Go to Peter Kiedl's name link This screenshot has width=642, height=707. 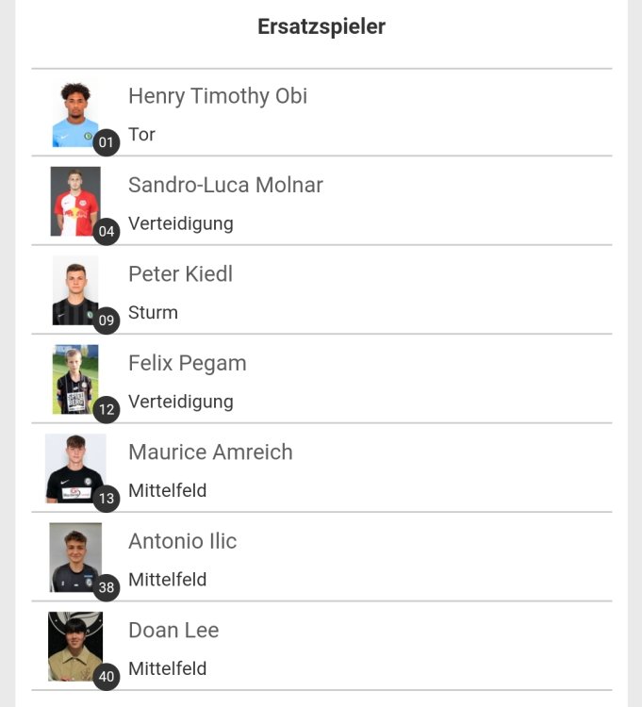tap(180, 274)
